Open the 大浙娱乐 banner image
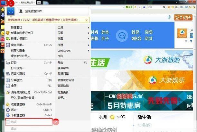197x132 pixels. [142, 80]
